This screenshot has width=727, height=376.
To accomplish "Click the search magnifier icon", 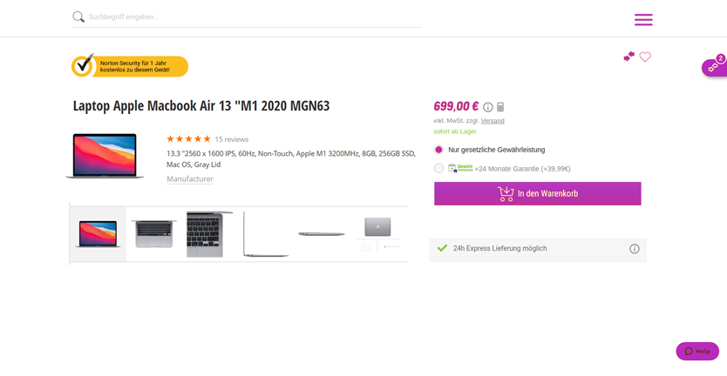I will click(x=78, y=17).
